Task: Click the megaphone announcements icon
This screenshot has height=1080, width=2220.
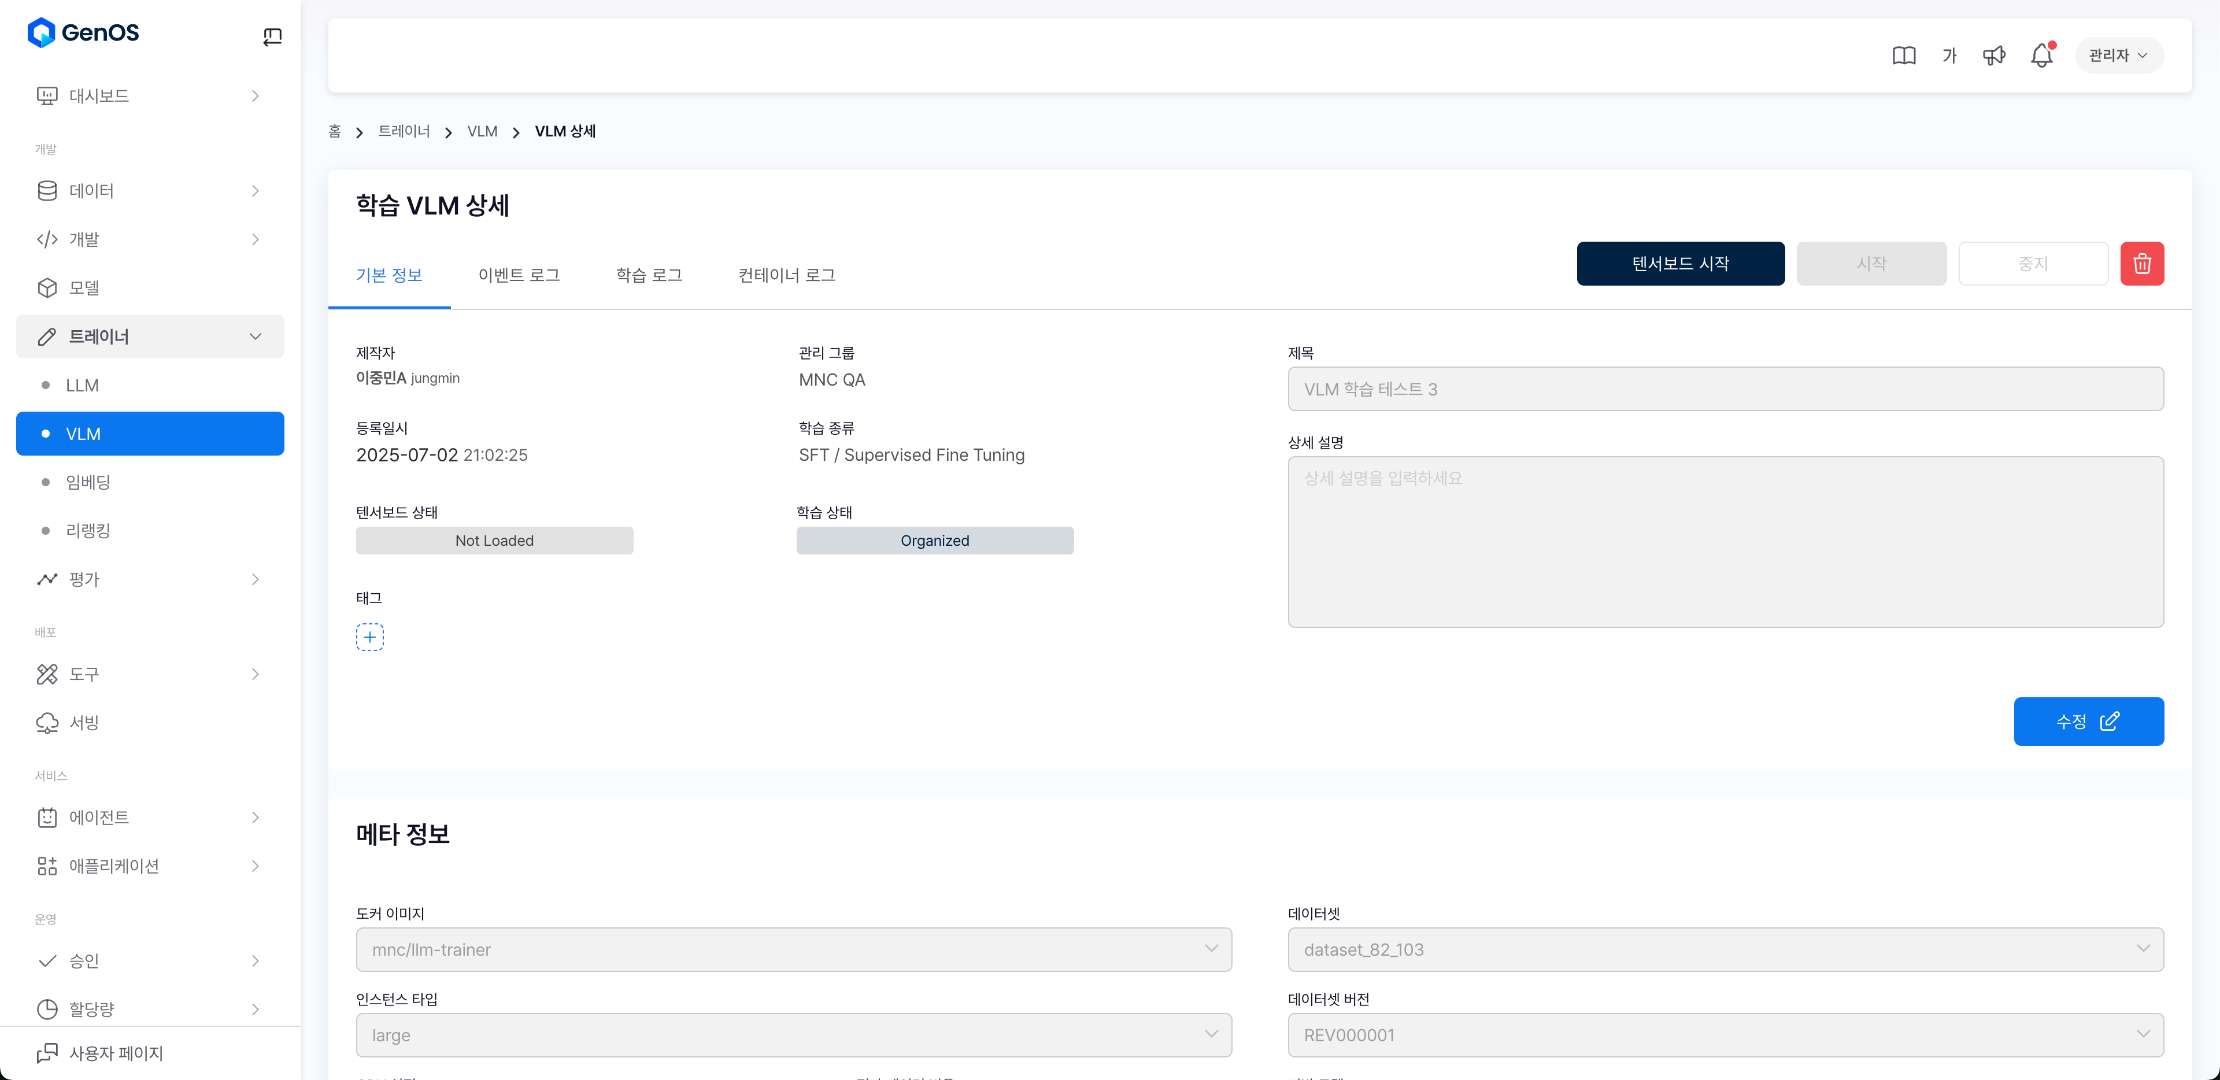Action: (1993, 56)
